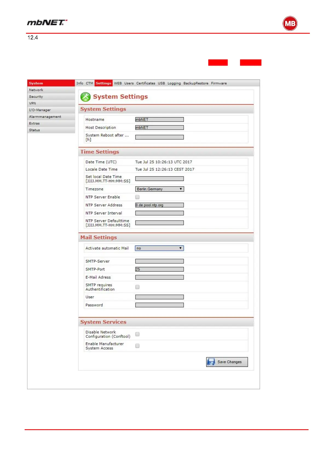Focus the NTP Server Interval field
This screenshot has height=461, width=326.
click(160, 213)
